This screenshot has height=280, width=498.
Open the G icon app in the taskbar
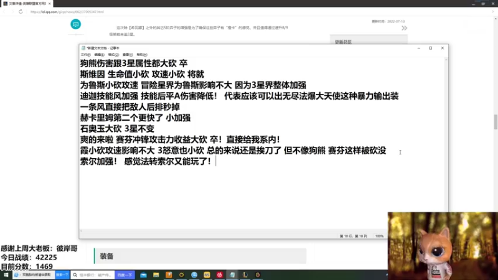[258, 275]
